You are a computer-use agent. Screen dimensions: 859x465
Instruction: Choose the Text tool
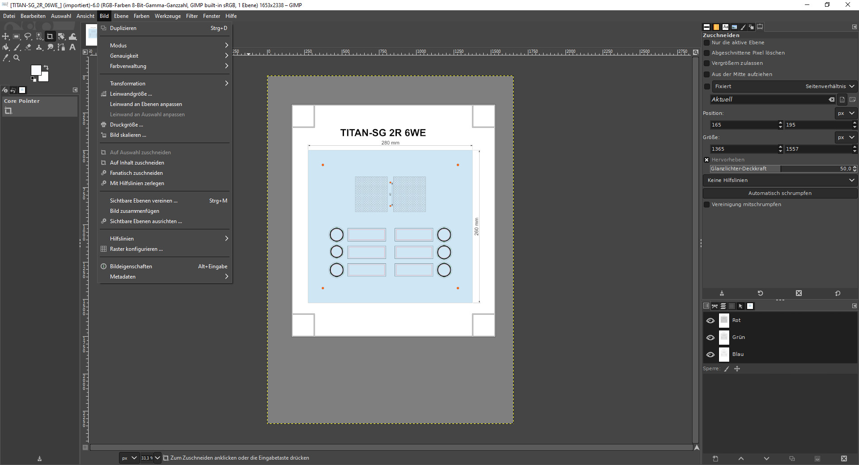[72, 47]
